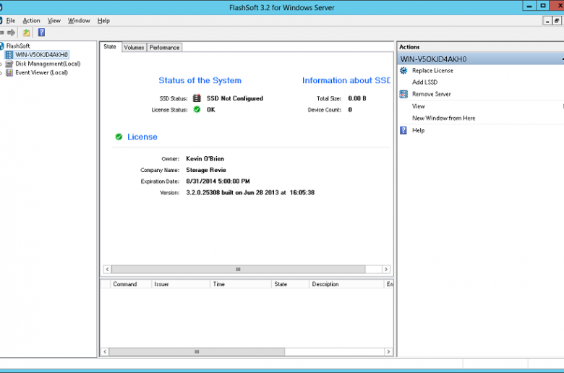Click the Replace License gear icon
564x373 pixels.
[x=403, y=71]
